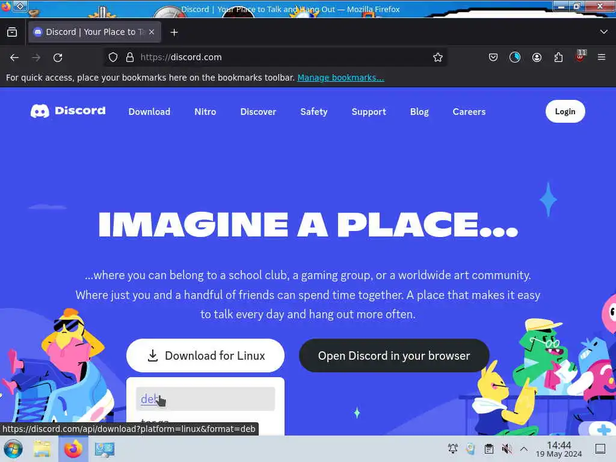Image resolution: width=616 pixels, height=462 pixels.
Task: Open the Pocket save icon
Action: [x=493, y=57]
